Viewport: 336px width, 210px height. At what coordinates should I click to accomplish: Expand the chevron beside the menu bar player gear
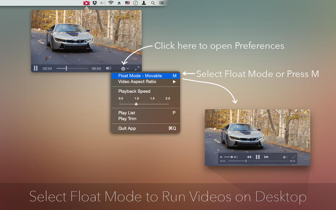tap(128, 68)
